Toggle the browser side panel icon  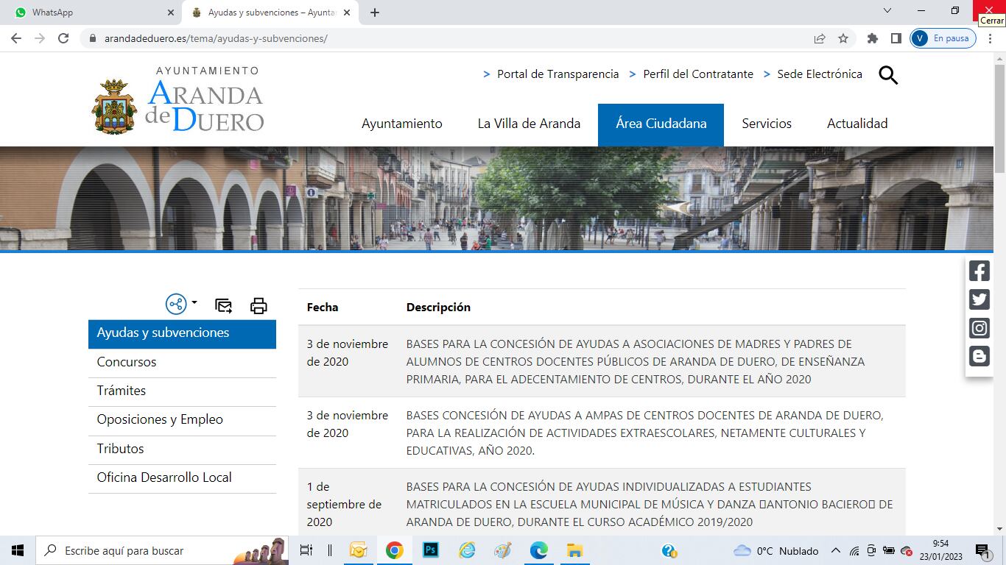(x=896, y=38)
